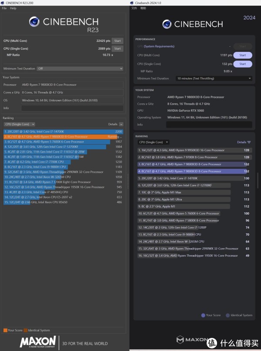Click the Identical System brown swatch in R23
This screenshot has height=351, width=261.
(26, 330)
